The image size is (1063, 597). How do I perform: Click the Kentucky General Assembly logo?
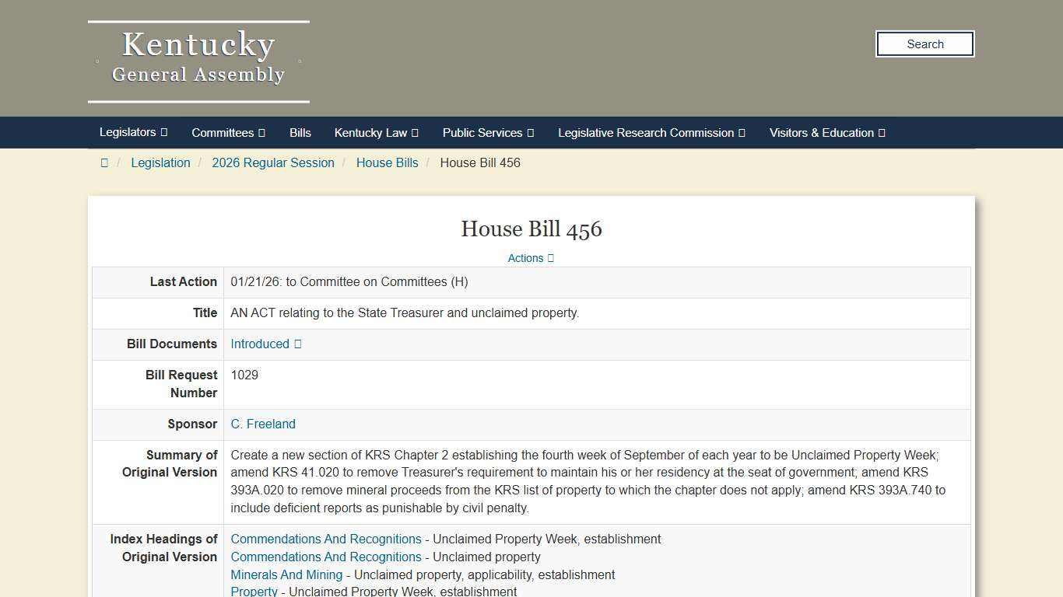point(198,61)
